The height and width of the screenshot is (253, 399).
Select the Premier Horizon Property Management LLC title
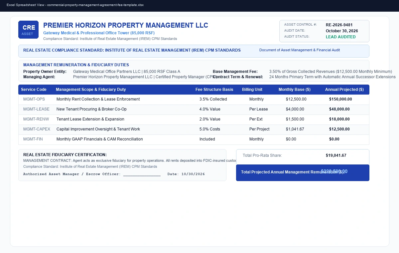(126, 25)
